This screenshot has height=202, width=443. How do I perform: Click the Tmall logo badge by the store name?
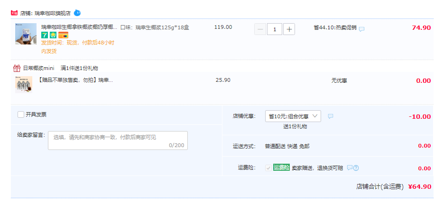(14, 13)
